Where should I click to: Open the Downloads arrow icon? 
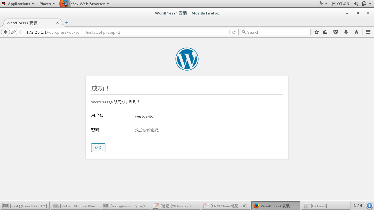[346, 32]
